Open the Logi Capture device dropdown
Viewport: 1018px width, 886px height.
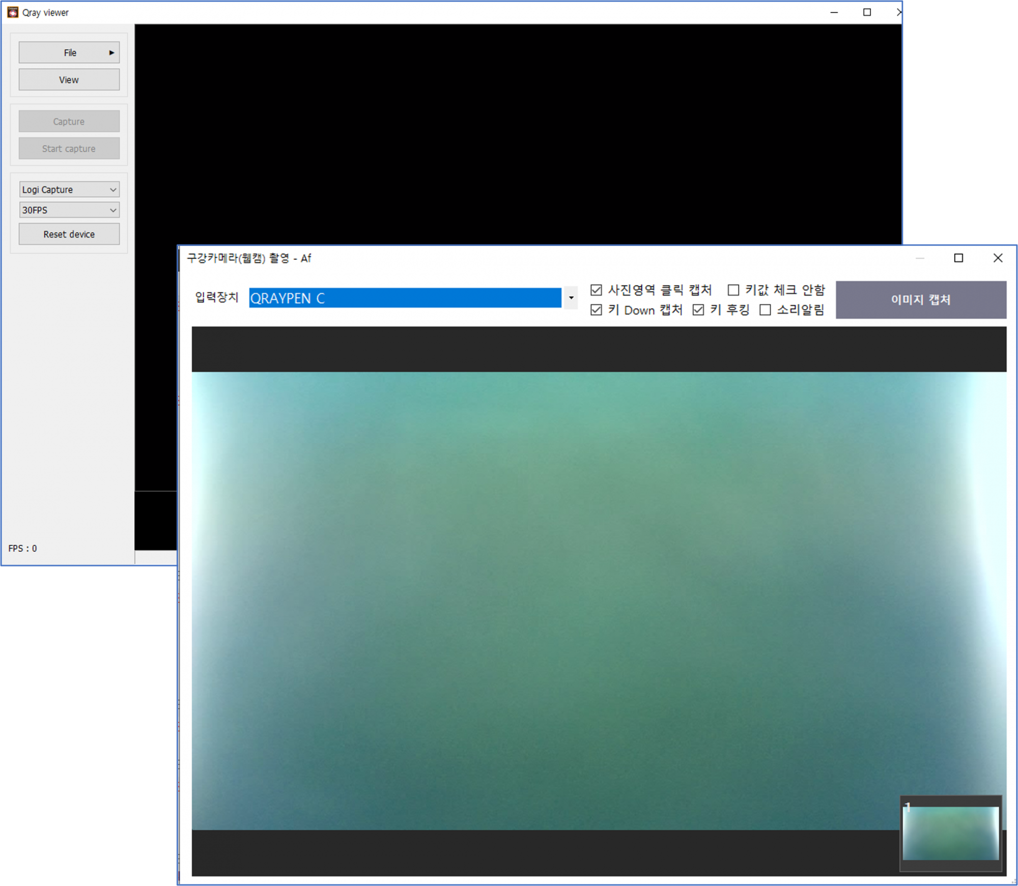point(69,189)
